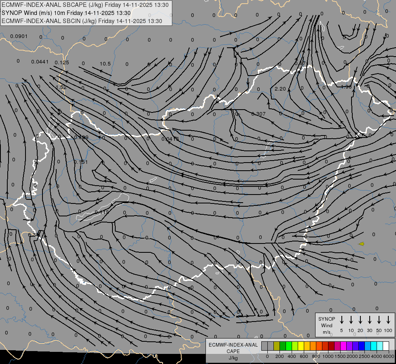
Task: Click the SYNOP Wind 10m header line
Action: [x=66, y=13]
